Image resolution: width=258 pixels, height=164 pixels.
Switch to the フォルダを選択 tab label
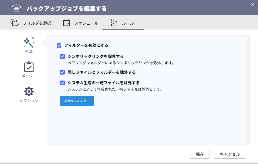point(37,23)
